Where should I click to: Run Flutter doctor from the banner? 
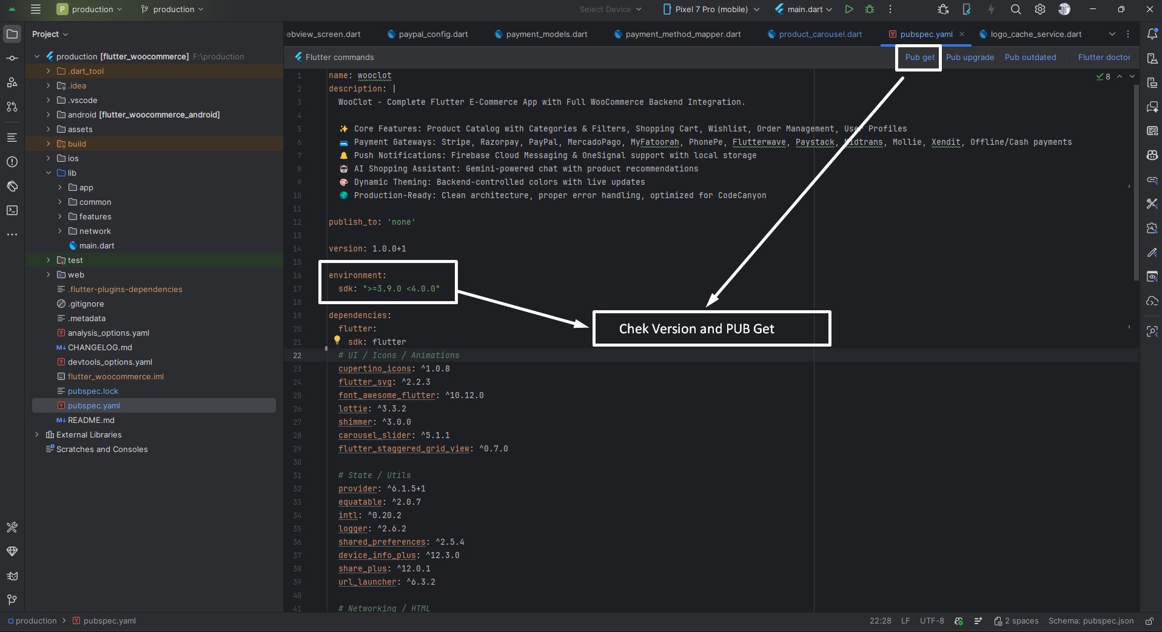coord(1103,57)
